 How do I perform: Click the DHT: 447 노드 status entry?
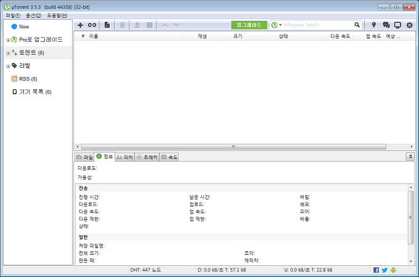click(145, 270)
